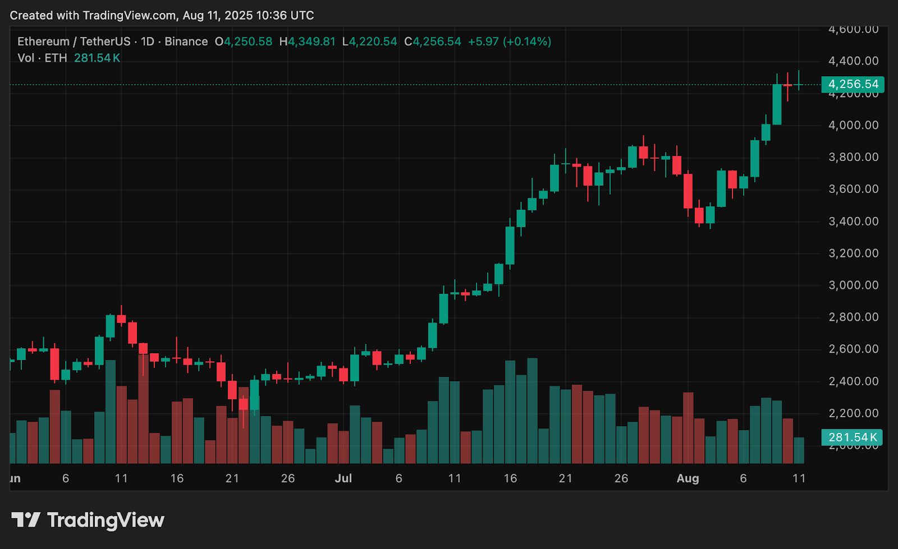The height and width of the screenshot is (549, 898).
Task: Click the Jul label on time axis
Action: click(x=343, y=478)
